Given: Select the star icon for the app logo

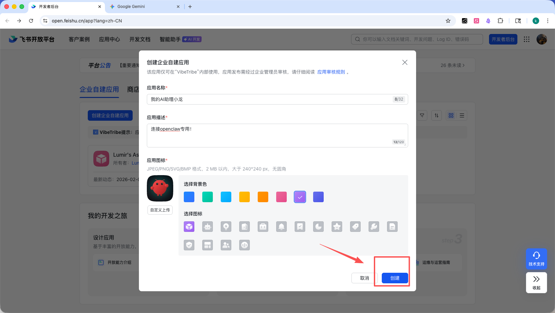Looking at the screenshot, I should [x=337, y=227].
